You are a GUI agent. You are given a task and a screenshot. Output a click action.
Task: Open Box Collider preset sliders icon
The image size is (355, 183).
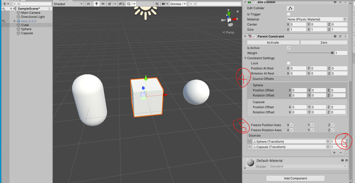(340, 2)
